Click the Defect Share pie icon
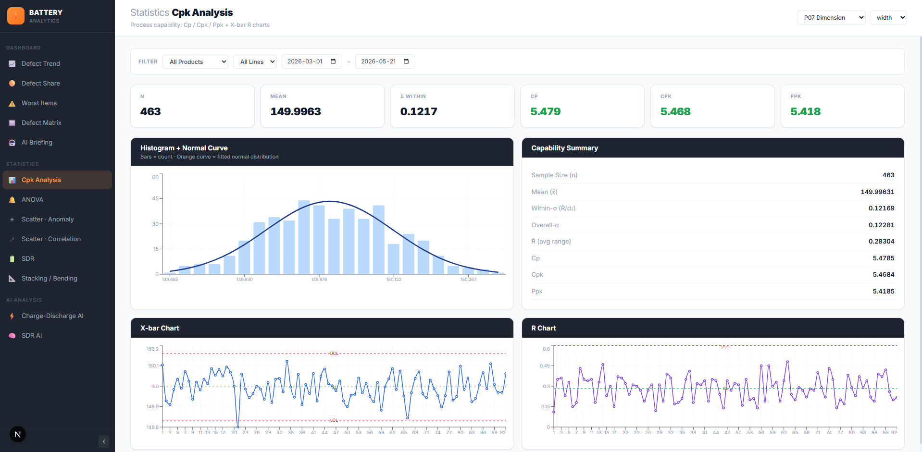Screen dimensions: 922x452 (x=12, y=84)
